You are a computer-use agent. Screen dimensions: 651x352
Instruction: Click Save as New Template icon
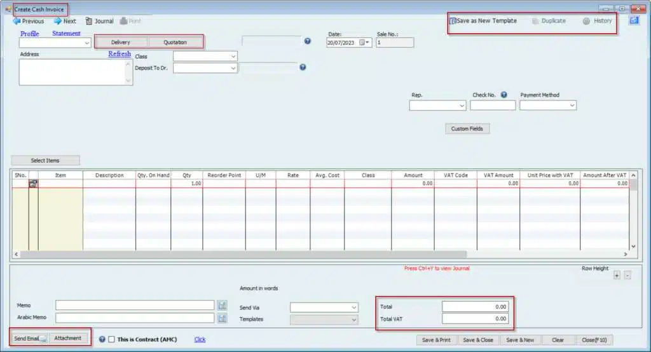point(453,21)
